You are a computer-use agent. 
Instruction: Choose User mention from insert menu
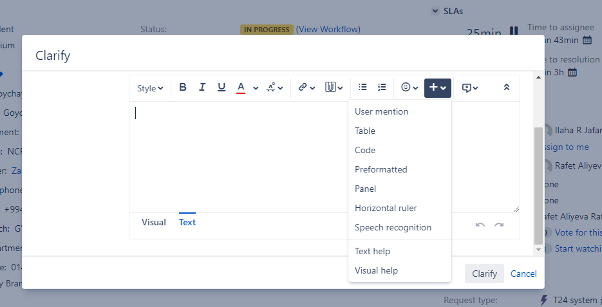tap(400, 112)
